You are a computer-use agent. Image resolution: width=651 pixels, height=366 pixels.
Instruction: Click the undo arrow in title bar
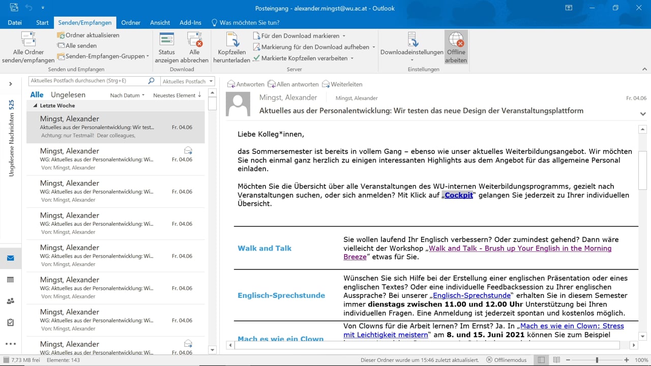pyautogui.click(x=29, y=8)
